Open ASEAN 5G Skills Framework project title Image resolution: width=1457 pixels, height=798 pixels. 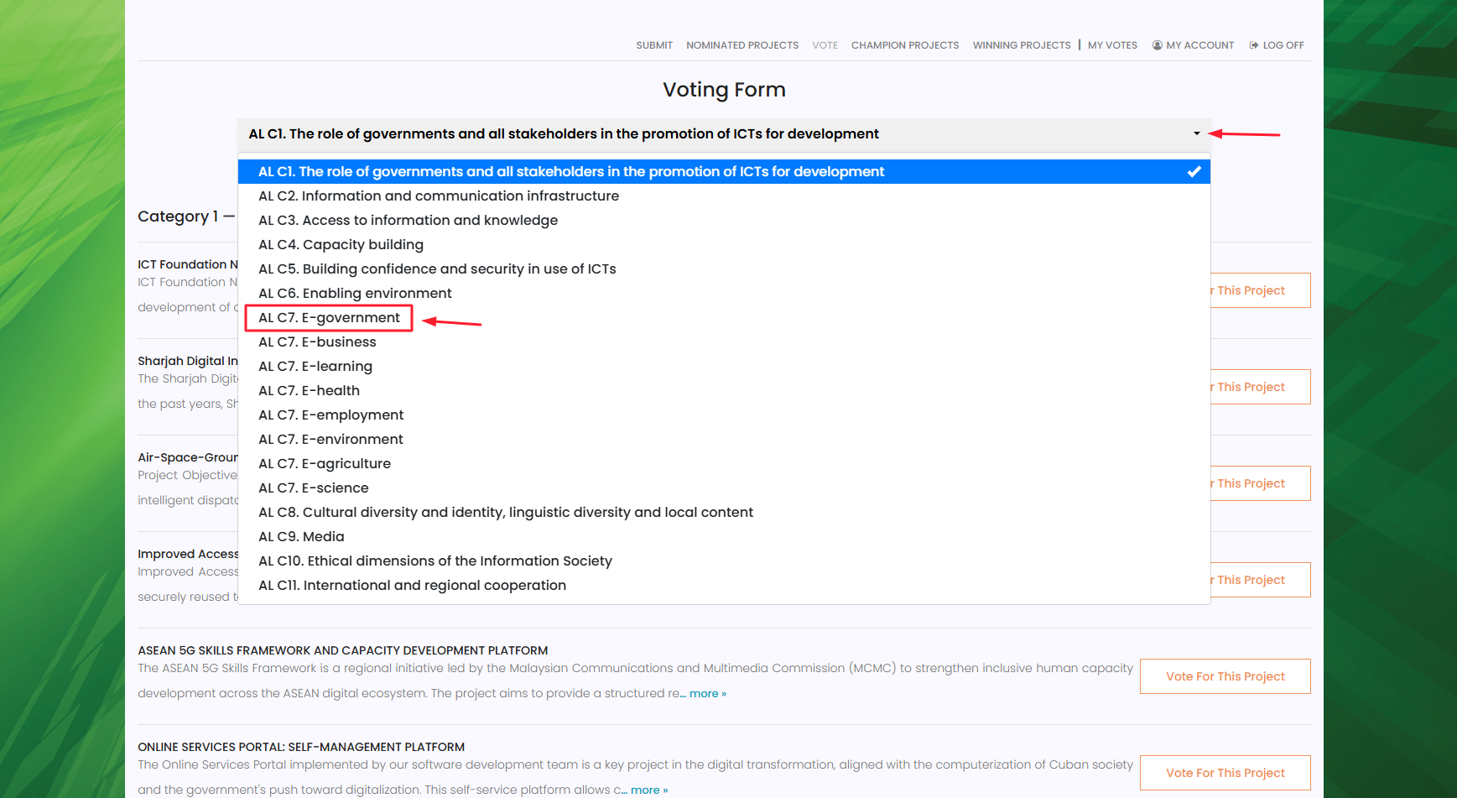click(342, 650)
